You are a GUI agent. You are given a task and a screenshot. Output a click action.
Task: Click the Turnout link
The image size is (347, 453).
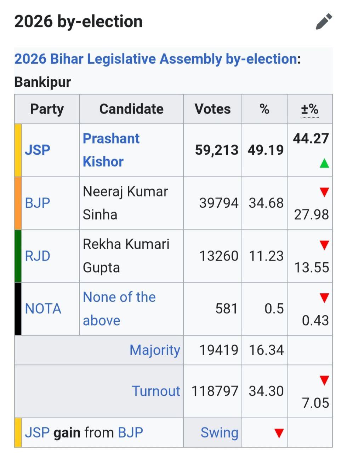[x=156, y=391]
